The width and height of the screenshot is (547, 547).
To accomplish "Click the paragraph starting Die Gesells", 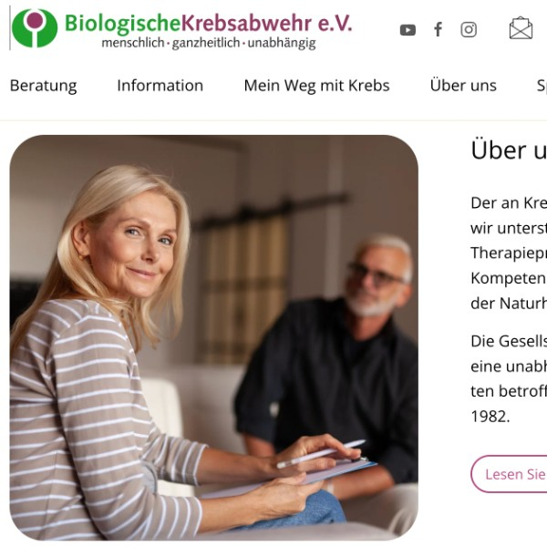I will 509,378.
